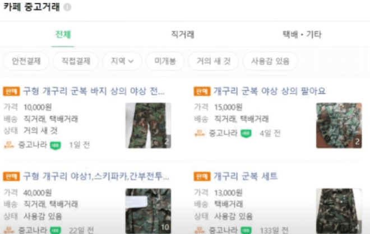Click 판매 badge on 개구리 군복 세트 listing
Screen dimensions: 370x234
(202, 176)
